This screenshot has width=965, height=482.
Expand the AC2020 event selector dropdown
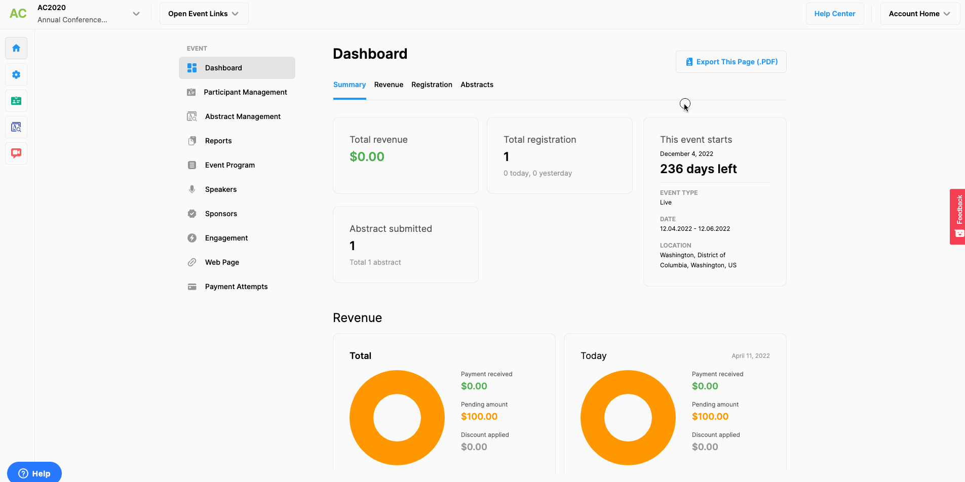[136, 14]
